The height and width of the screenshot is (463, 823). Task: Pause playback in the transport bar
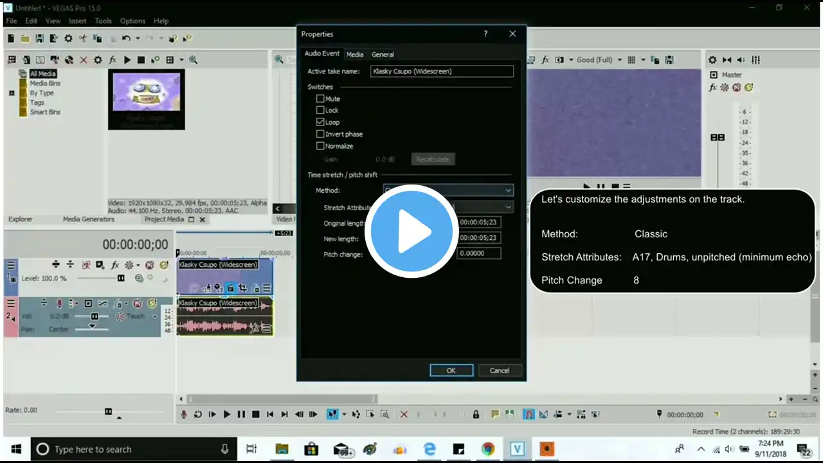pos(241,415)
